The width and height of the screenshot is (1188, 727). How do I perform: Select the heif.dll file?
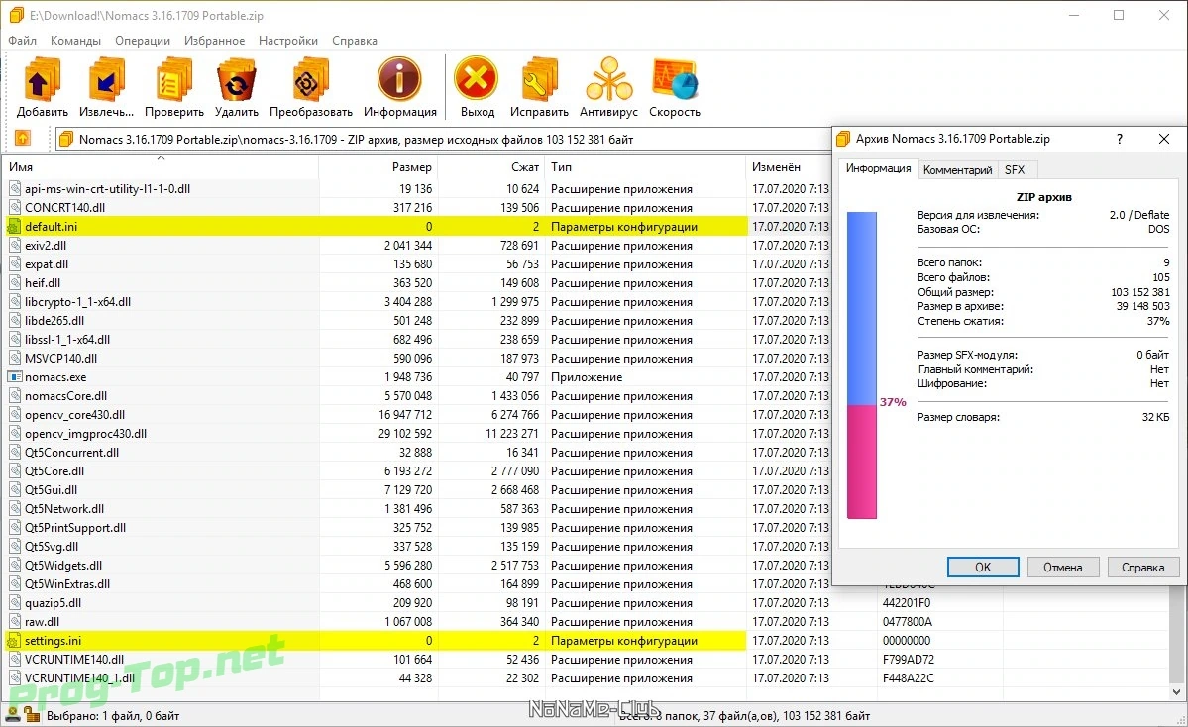tap(43, 283)
